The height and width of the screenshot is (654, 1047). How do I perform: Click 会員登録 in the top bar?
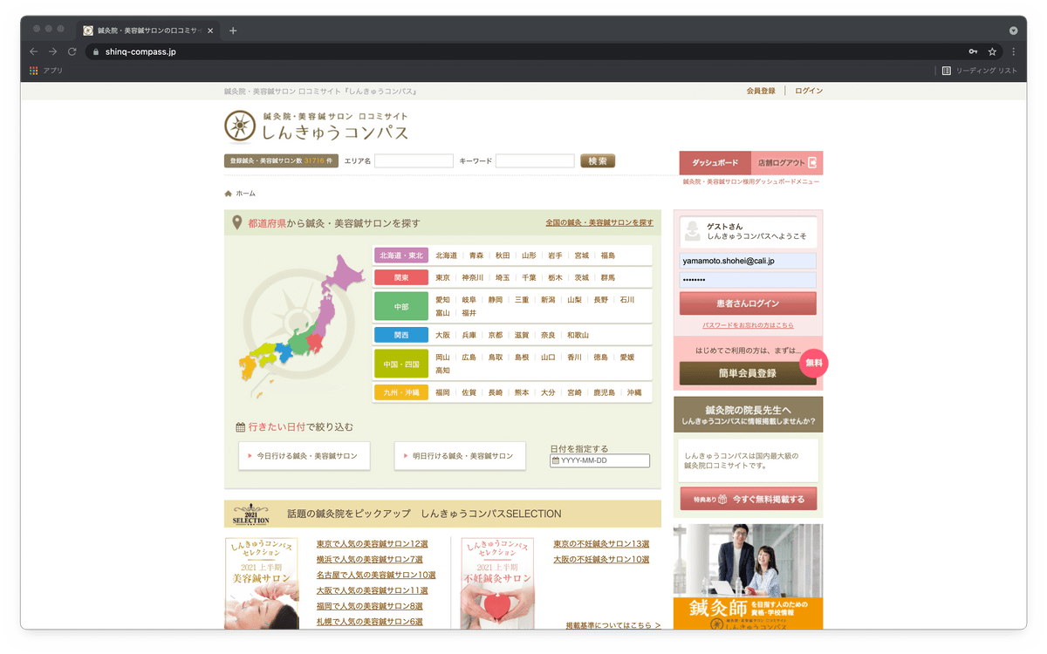[x=761, y=91]
